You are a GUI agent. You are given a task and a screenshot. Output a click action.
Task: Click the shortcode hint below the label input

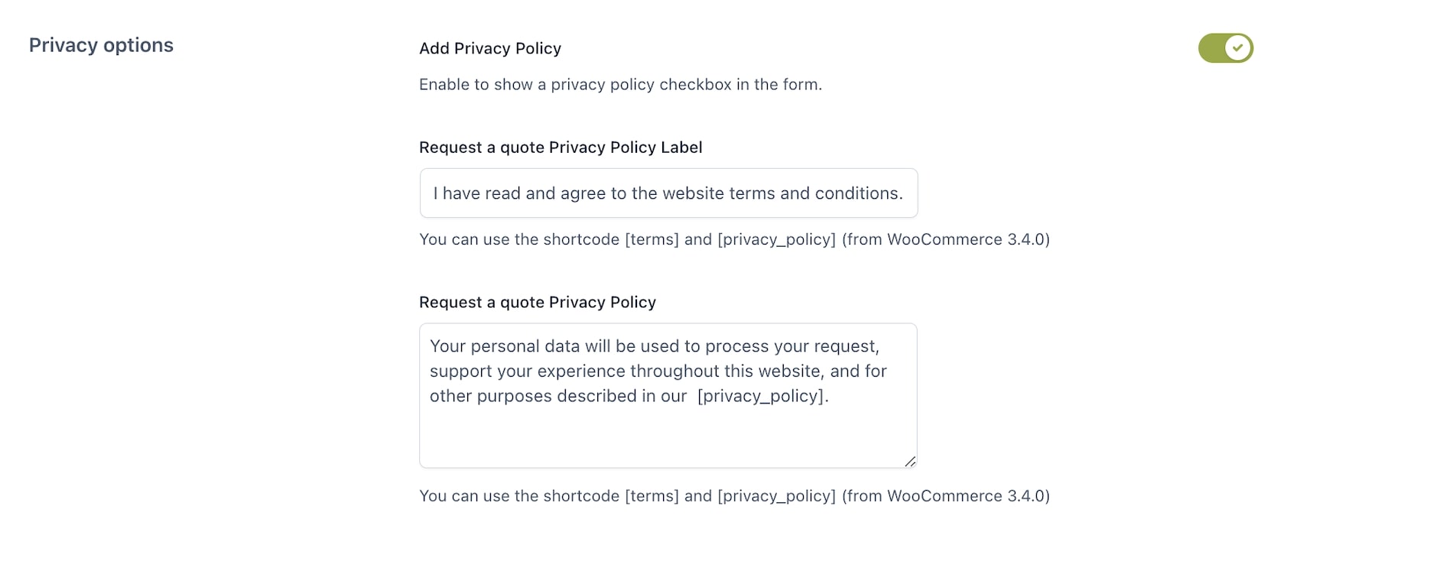734,239
